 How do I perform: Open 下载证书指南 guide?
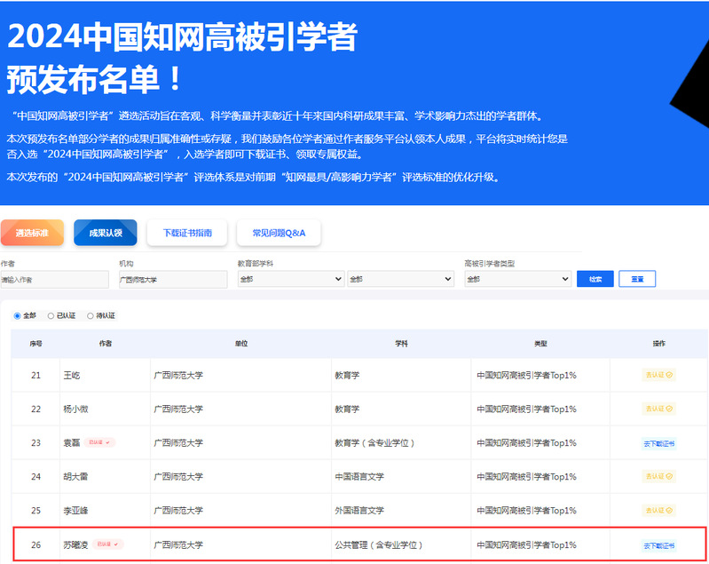click(x=187, y=233)
